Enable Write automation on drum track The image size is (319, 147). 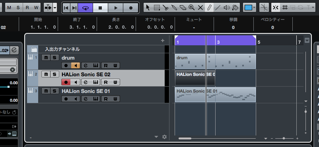point(115,66)
